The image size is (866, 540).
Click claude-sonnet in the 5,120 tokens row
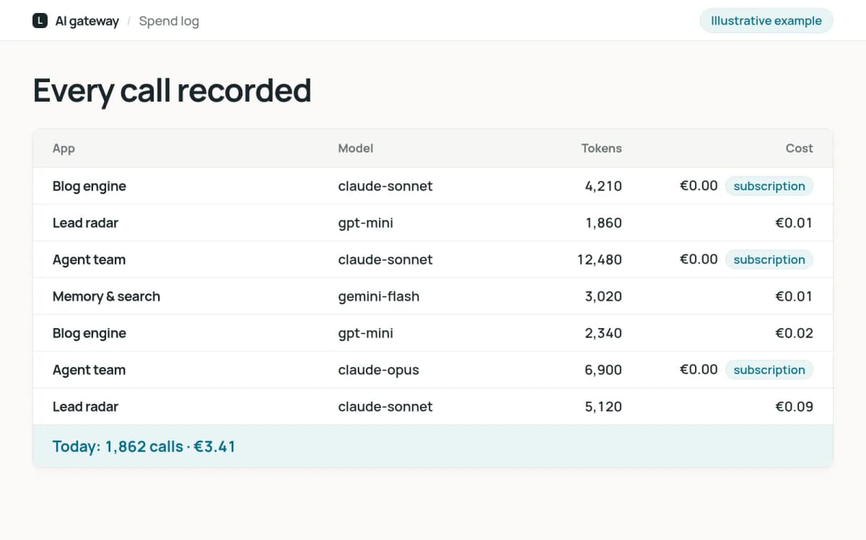pyautogui.click(x=385, y=407)
